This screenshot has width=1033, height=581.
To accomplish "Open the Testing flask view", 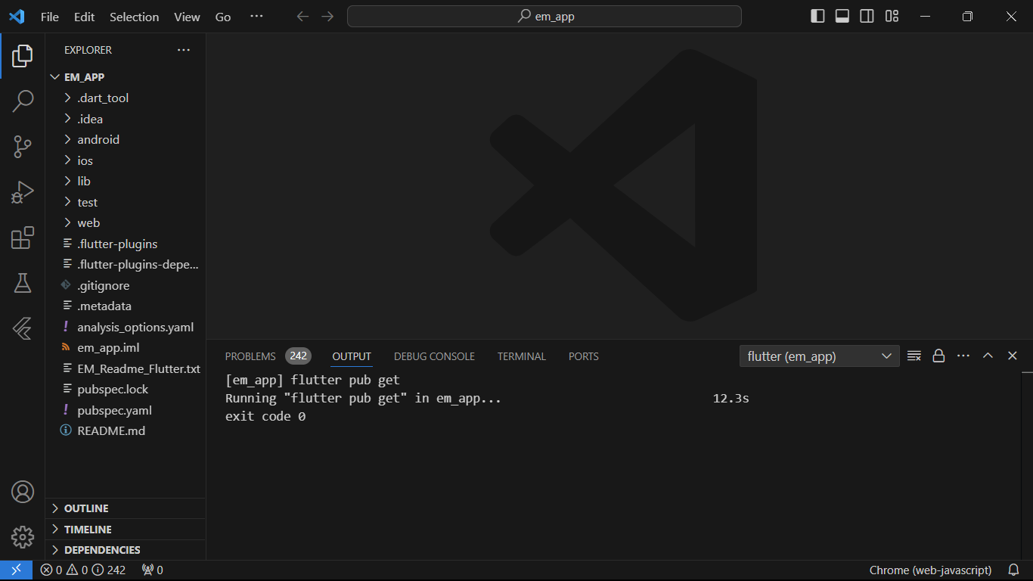I will pos(23,283).
